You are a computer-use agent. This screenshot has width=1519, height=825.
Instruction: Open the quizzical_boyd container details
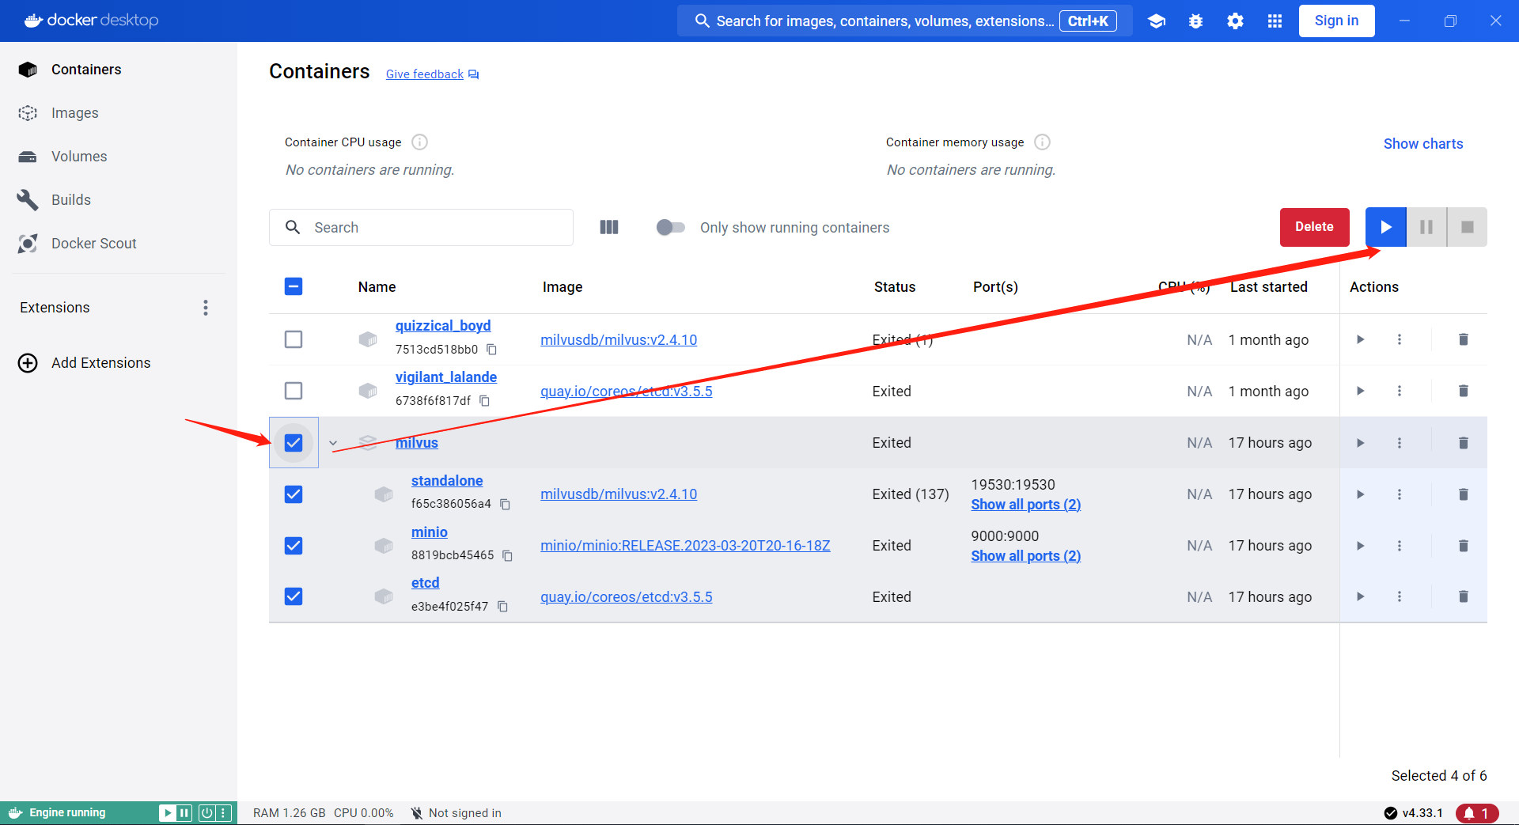(443, 326)
